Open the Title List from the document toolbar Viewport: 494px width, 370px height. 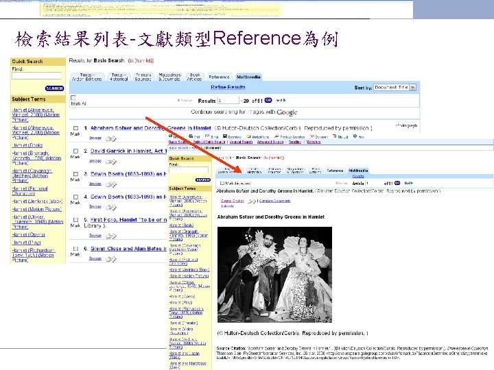coord(340,136)
